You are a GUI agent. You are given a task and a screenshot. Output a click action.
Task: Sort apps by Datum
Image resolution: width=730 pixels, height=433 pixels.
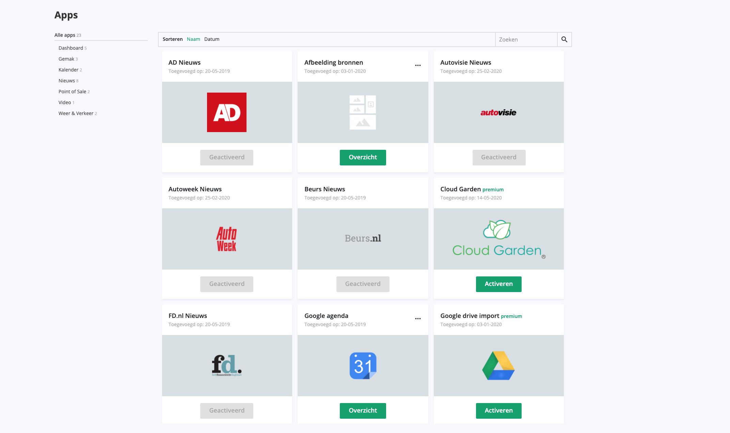(x=212, y=39)
